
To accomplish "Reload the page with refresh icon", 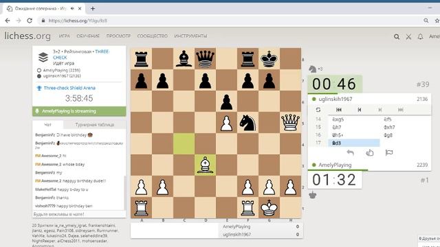I will click(x=30, y=21).
